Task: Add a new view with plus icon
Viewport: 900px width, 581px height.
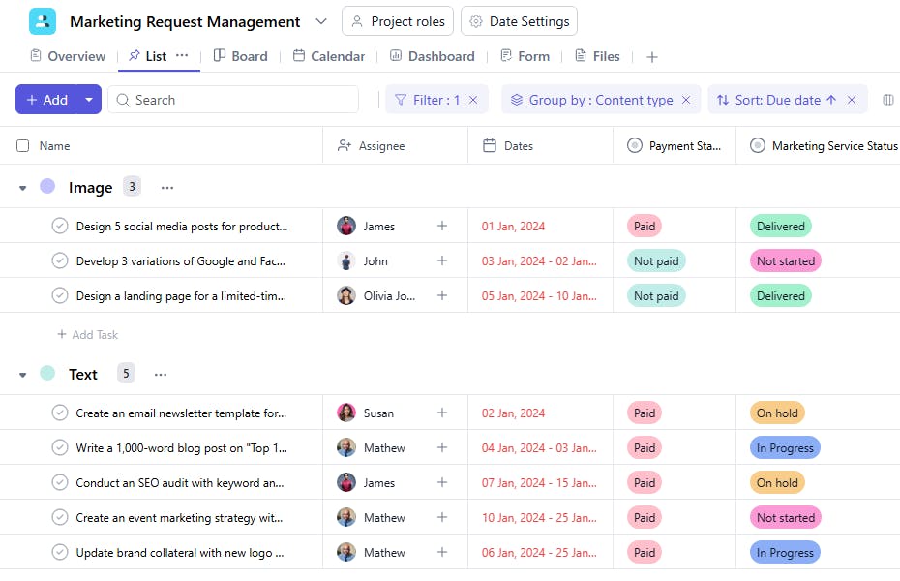Action: coord(652,57)
